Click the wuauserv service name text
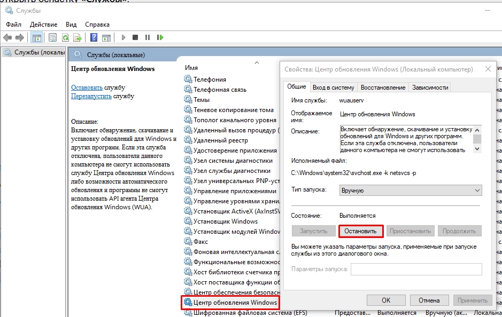This screenshot has width=502, height=317. pos(351,100)
